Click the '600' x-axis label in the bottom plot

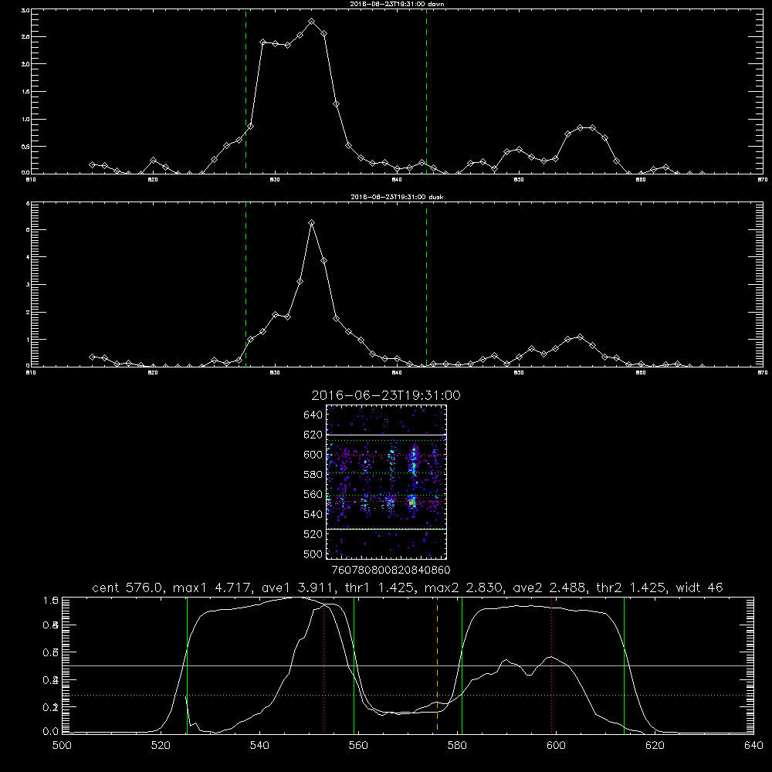coord(556,746)
